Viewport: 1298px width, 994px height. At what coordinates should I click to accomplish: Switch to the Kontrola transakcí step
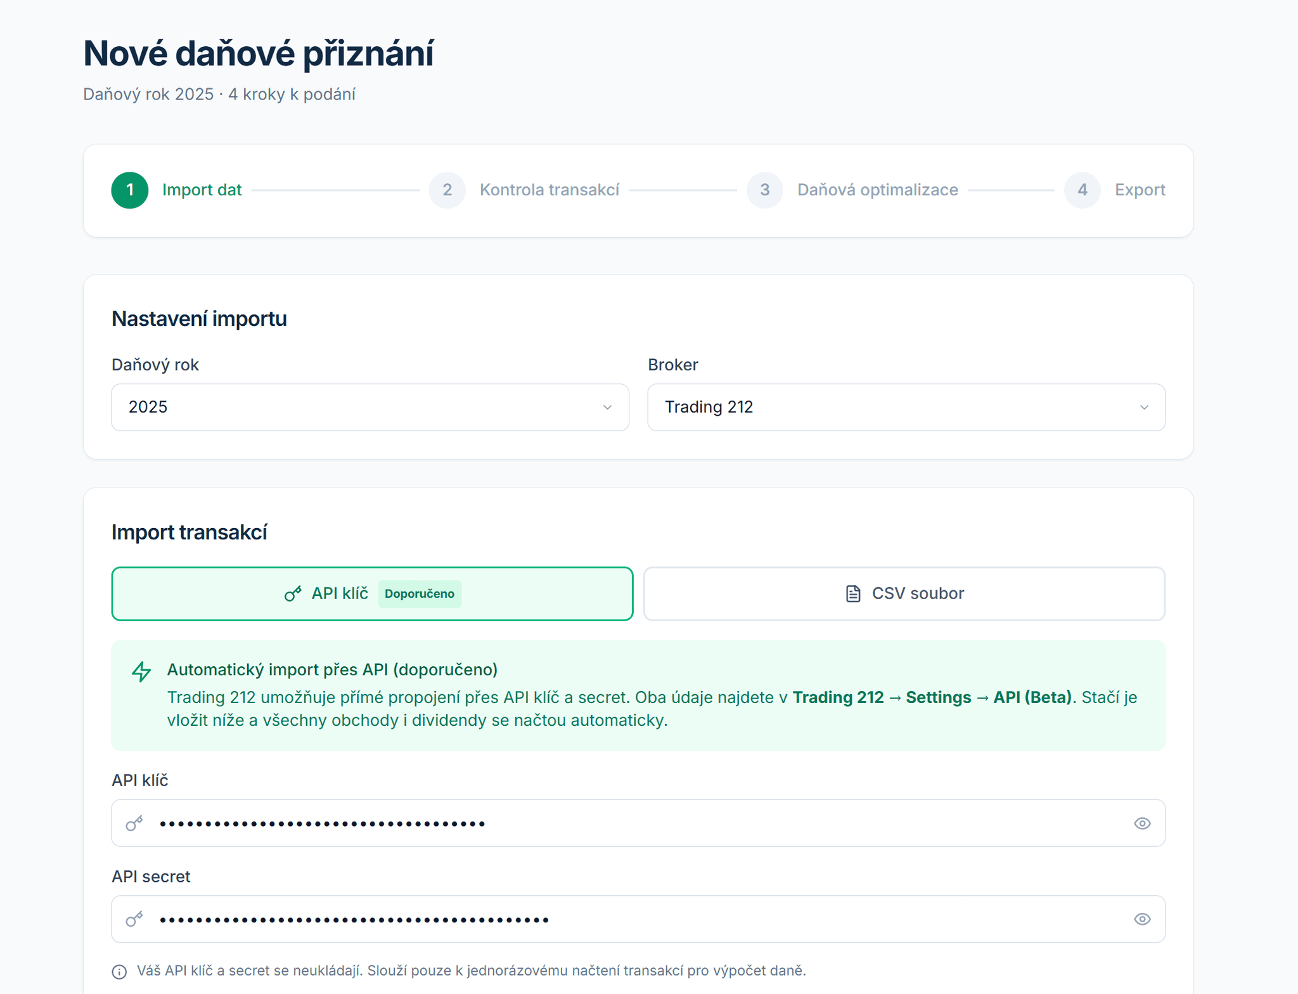[x=549, y=190]
